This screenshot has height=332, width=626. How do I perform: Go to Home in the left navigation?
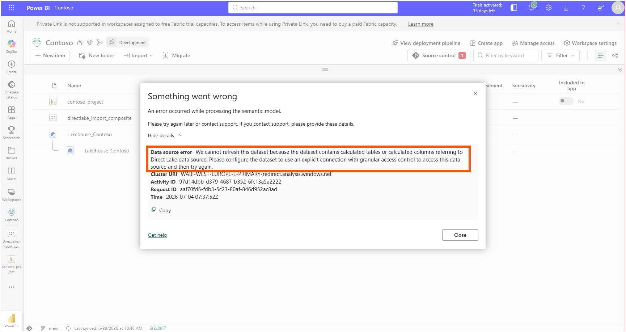click(12, 26)
